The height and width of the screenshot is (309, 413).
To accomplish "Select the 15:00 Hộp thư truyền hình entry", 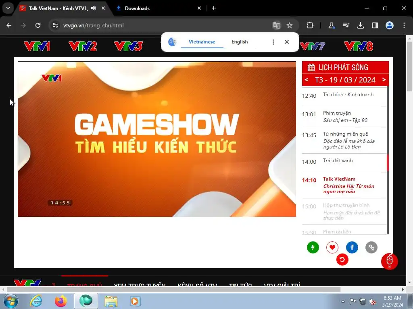I will (344, 212).
